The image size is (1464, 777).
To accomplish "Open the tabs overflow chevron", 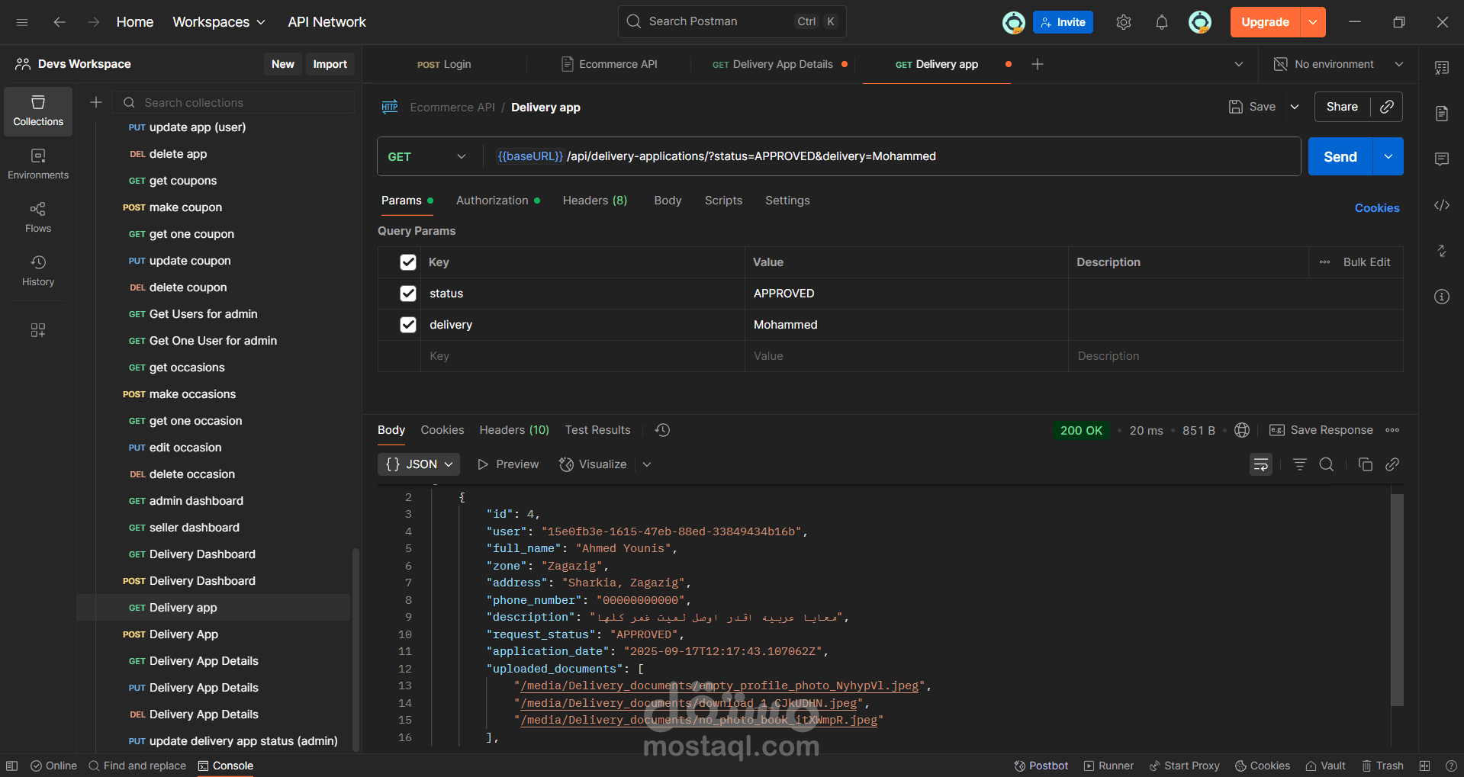I will tap(1239, 64).
